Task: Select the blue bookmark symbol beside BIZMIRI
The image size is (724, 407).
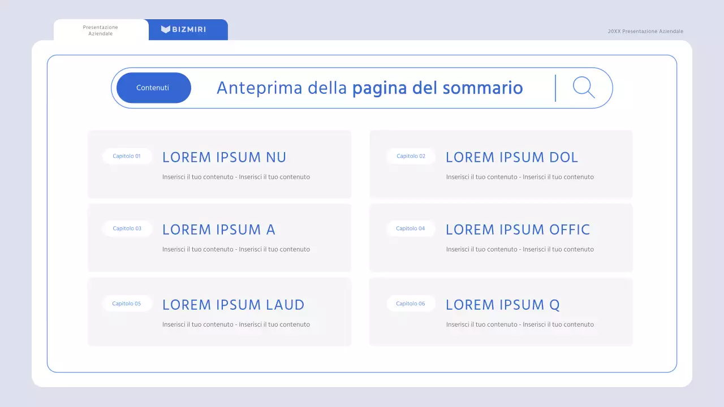Action: pos(165,29)
